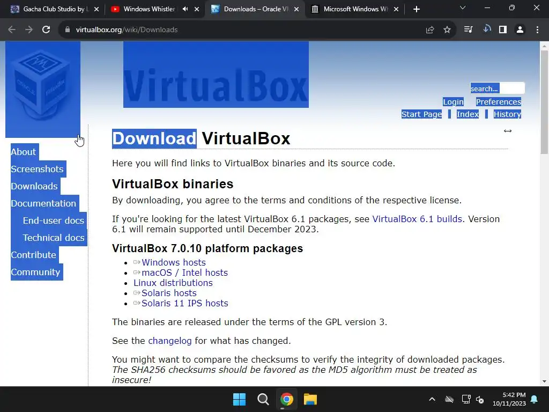Open Technical docs in the sidebar
This screenshot has width=549, height=412.
54,238
